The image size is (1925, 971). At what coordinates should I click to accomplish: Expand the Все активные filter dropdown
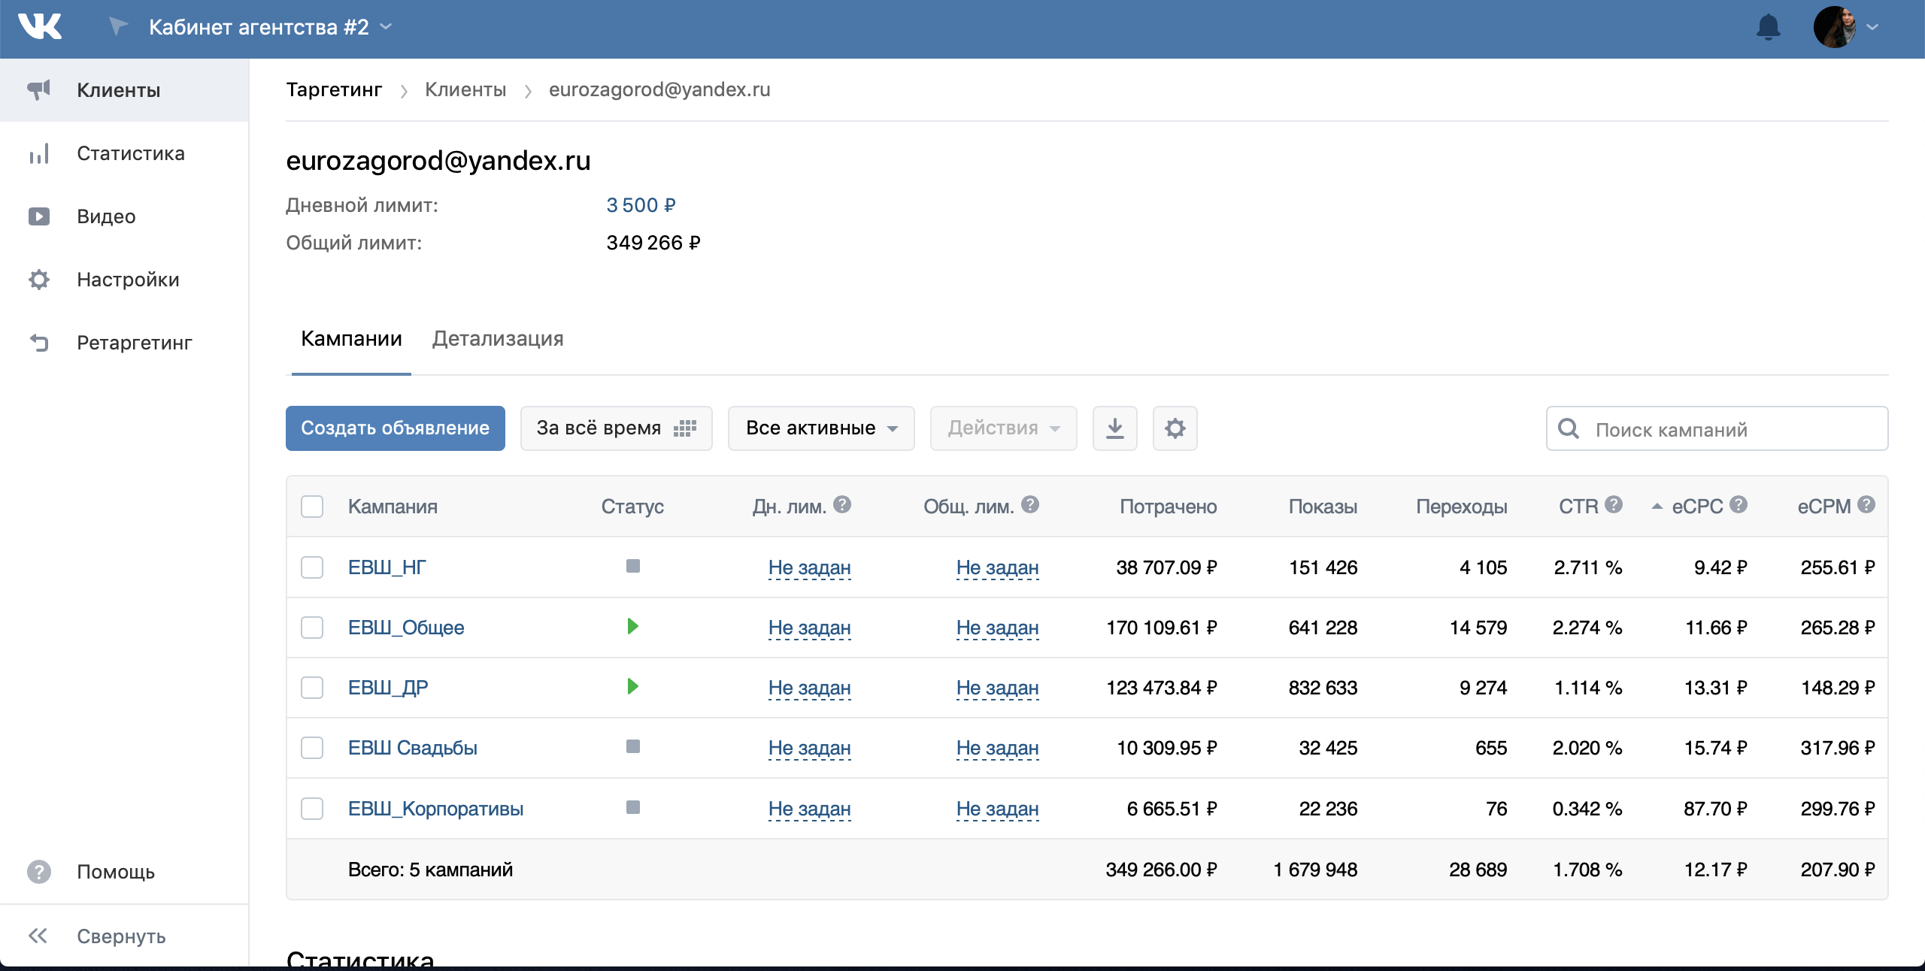(x=821, y=428)
